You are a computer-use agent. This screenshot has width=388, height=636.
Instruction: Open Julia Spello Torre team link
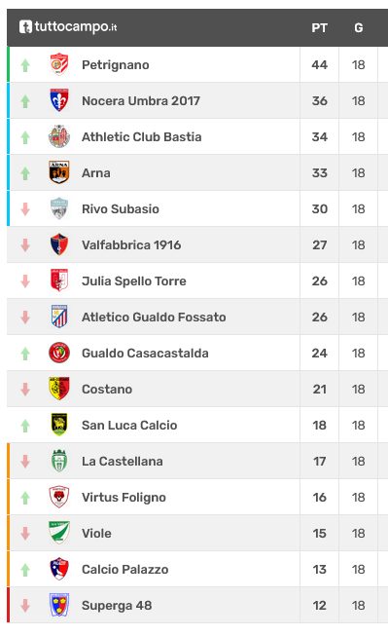click(134, 281)
